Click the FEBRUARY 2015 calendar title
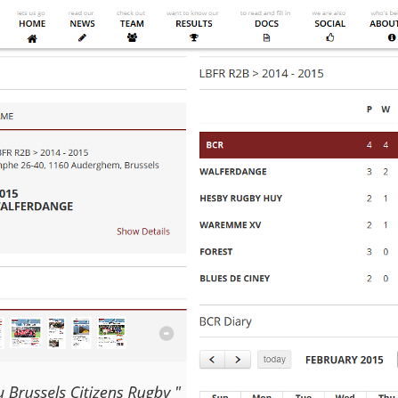The image size is (398, 398). coord(345,360)
